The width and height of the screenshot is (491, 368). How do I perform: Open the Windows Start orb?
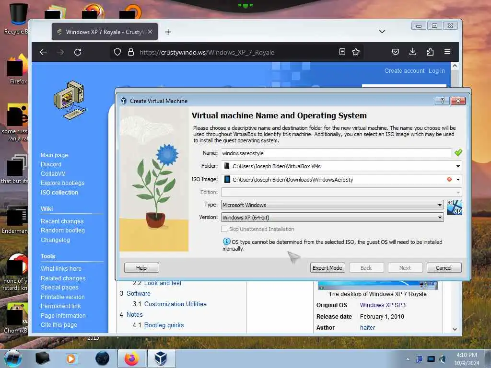[12, 358]
